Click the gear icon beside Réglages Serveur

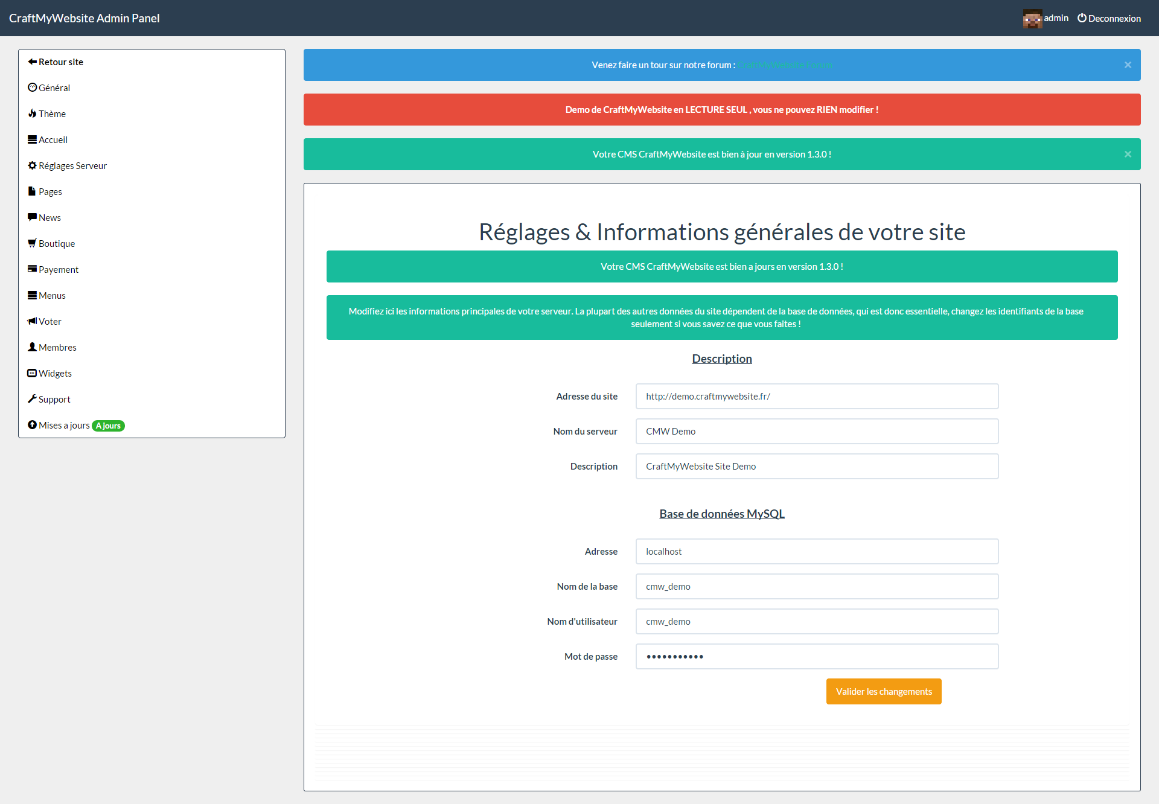coord(33,165)
